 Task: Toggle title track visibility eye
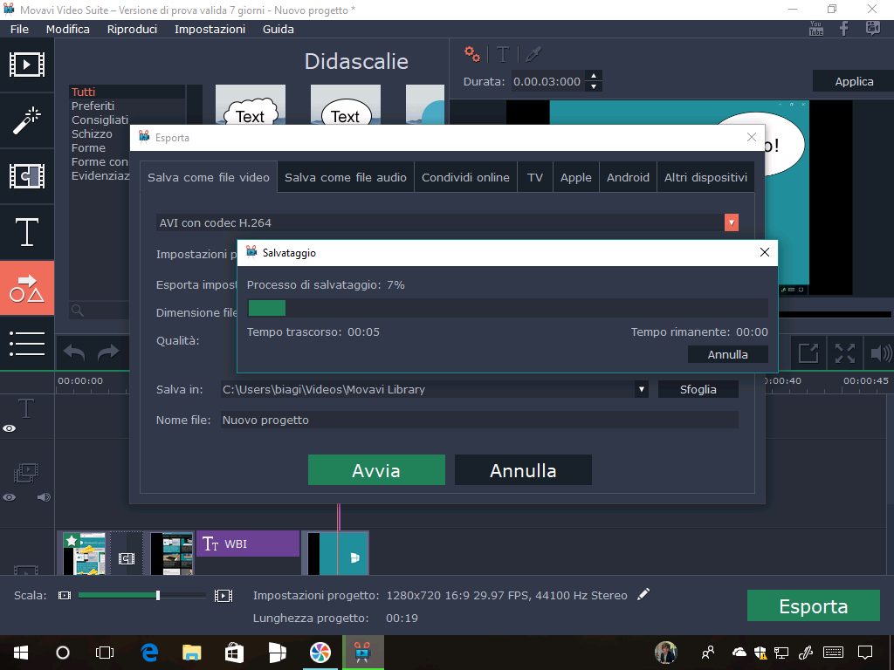point(9,428)
